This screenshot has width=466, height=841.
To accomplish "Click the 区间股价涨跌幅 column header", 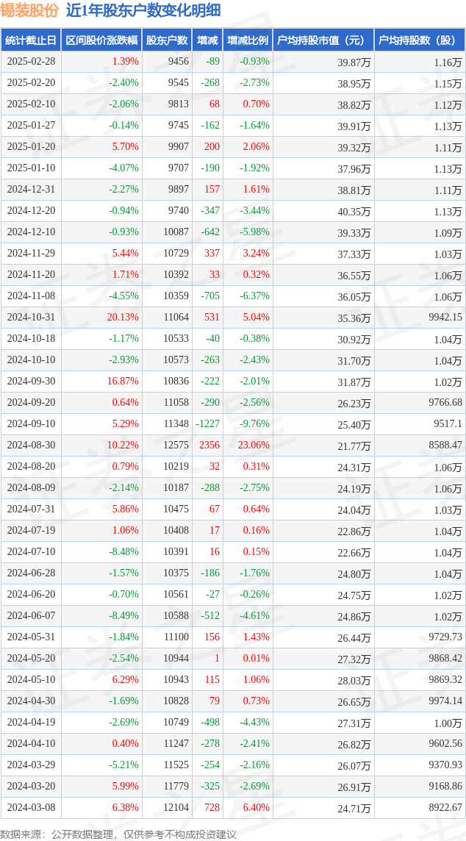I will (x=101, y=40).
